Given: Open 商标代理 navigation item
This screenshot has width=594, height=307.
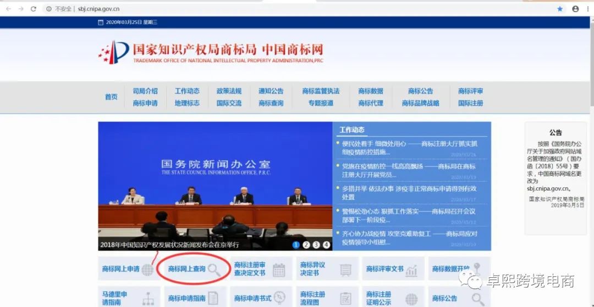Looking at the screenshot, I should [x=371, y=103].
